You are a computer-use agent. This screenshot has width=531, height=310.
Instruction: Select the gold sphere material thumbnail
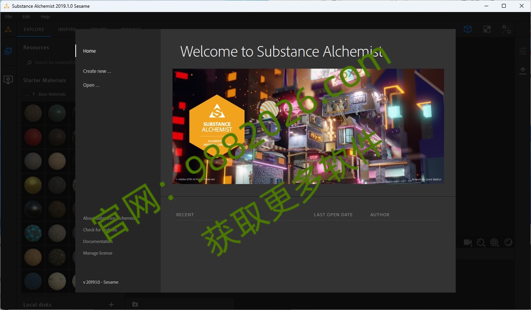coord(33,185)
